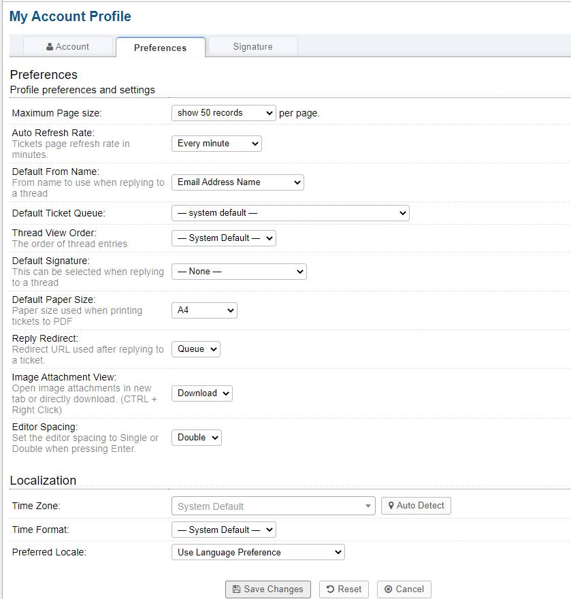This screenshot has height=599, width=571.
Task: Open the Image Attachment View dropdown
Action: [x=201, y=393]
